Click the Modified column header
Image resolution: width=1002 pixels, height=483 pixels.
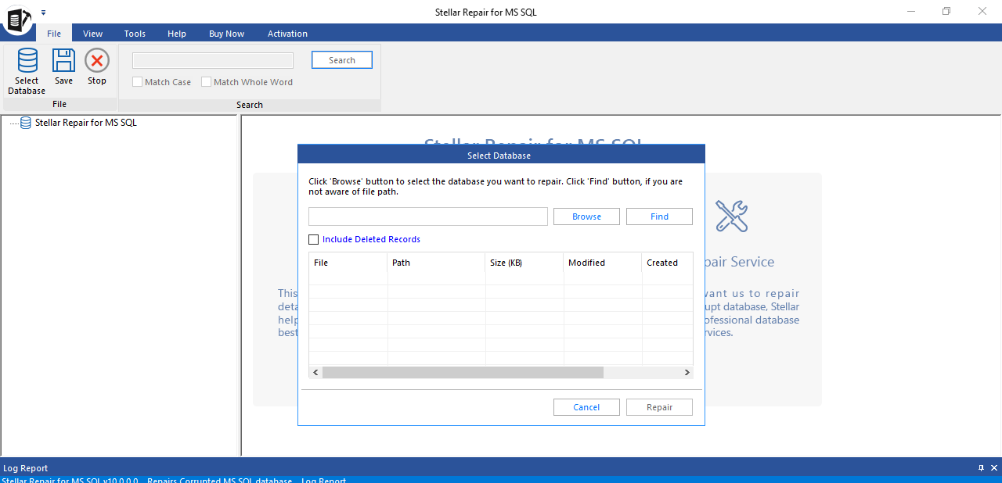click(603, 263)
